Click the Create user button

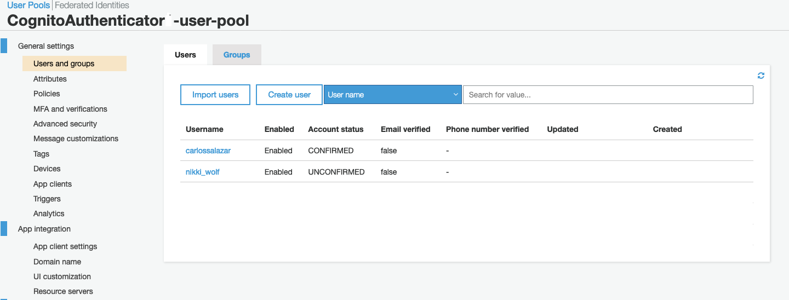click(x=289, y=95)
